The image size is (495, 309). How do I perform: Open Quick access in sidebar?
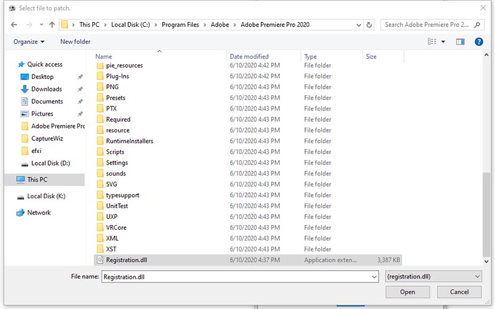pyautogui.click(x=45, y=64)
